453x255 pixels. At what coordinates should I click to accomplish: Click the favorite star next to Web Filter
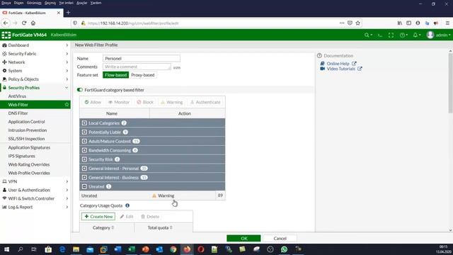coord(67,105)
